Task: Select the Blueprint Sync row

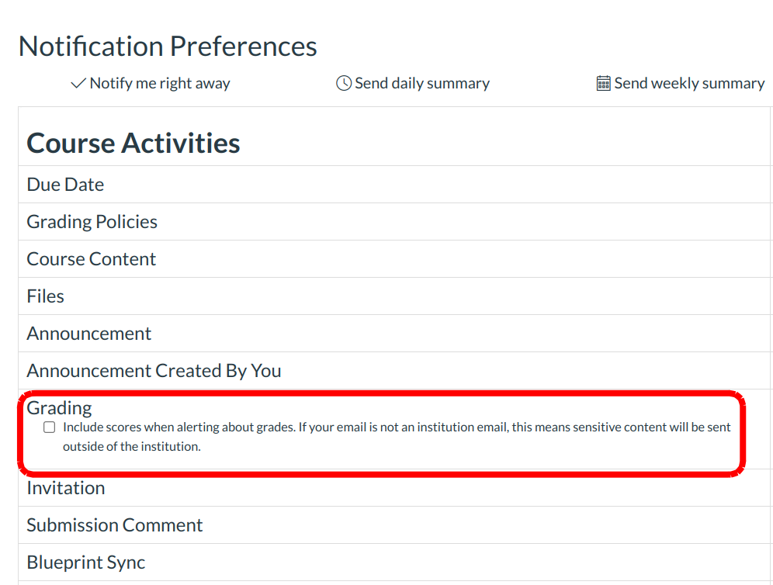Action: click(x=86, y=562)
